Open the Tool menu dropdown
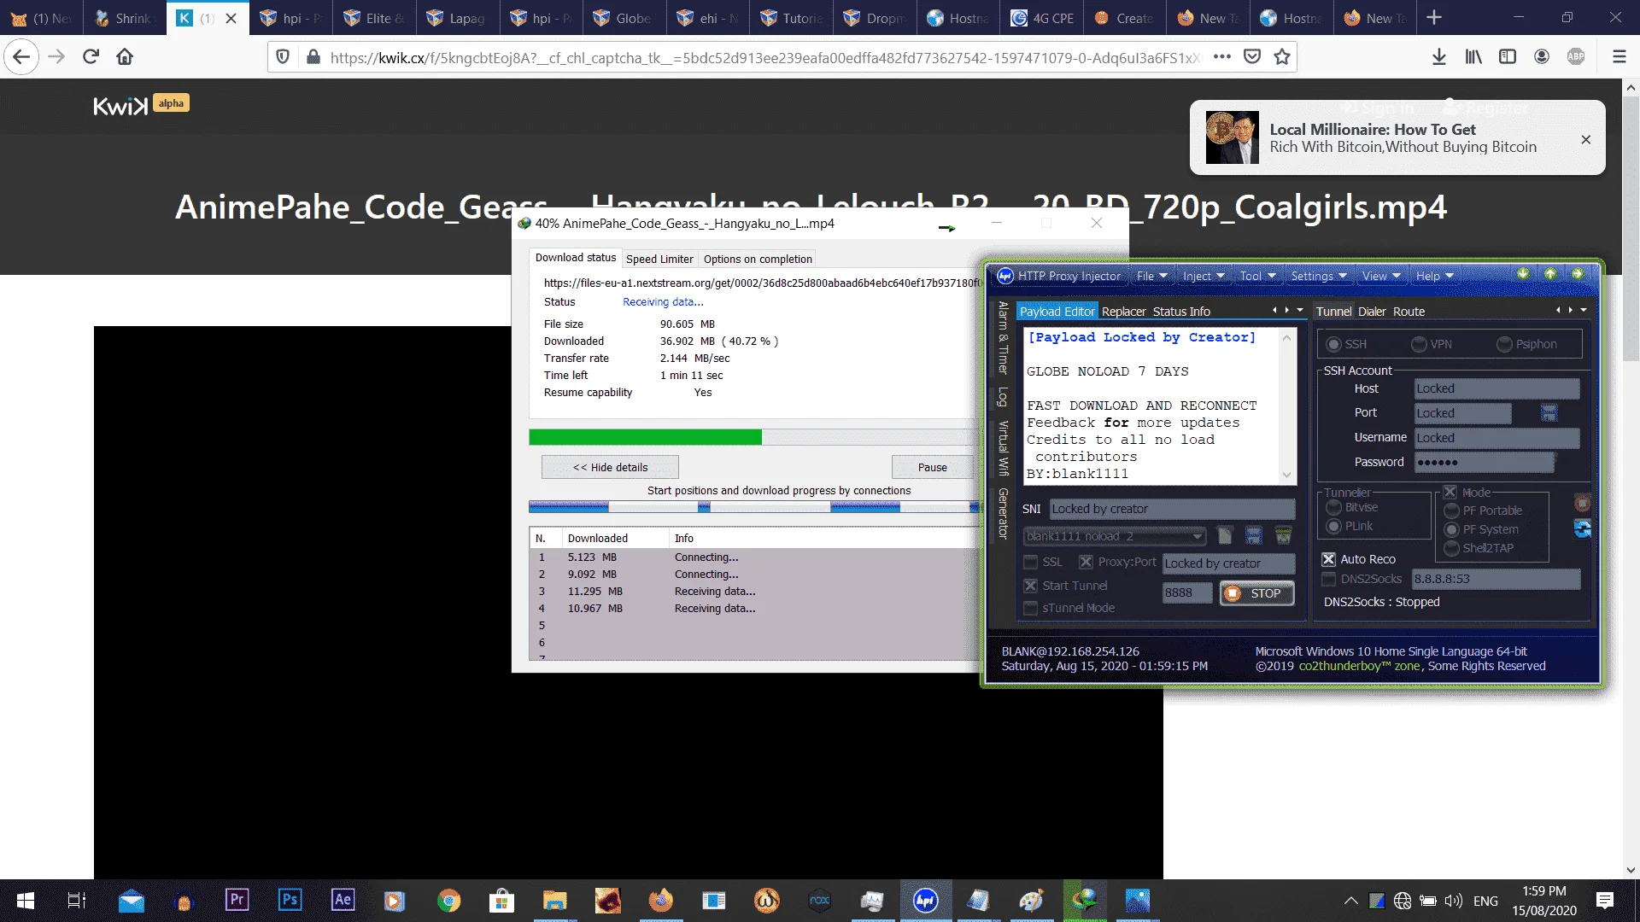 (x=1258, y=276)
